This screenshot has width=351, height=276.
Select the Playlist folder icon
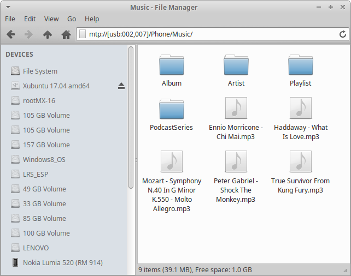coord(300,66)
